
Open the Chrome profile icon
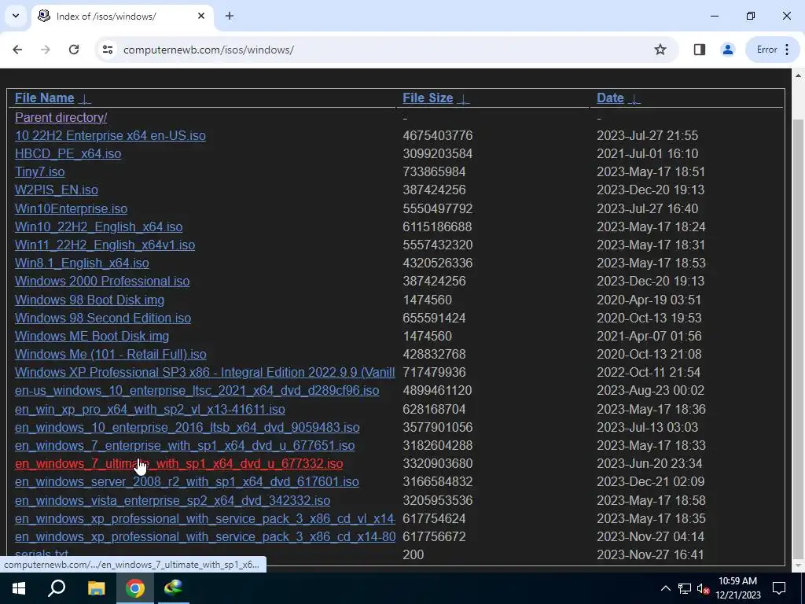click(727, 50)
